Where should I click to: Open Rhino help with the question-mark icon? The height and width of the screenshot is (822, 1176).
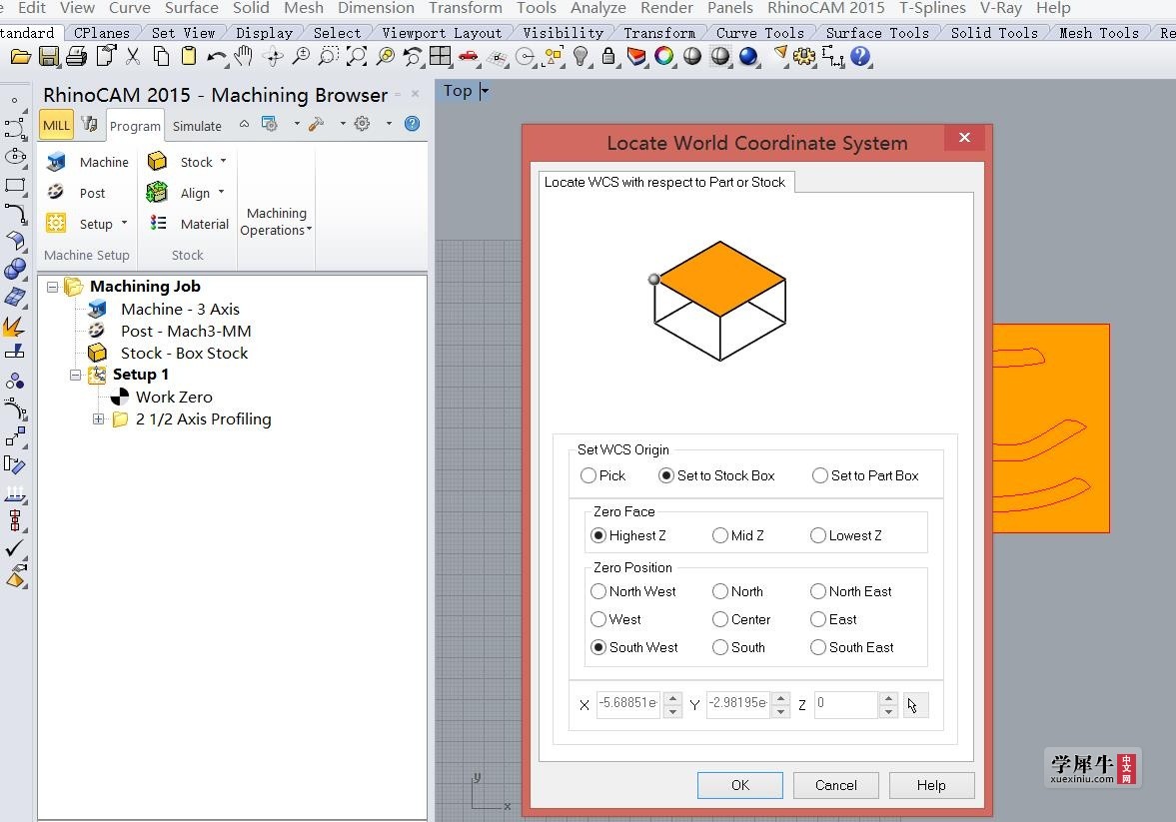click(x=860, y=57)
